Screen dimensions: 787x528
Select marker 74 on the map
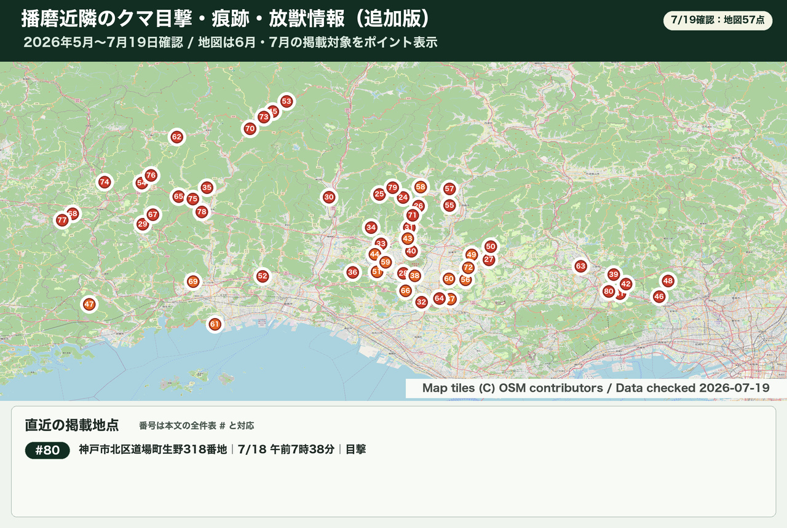click(x=105, y=182)
